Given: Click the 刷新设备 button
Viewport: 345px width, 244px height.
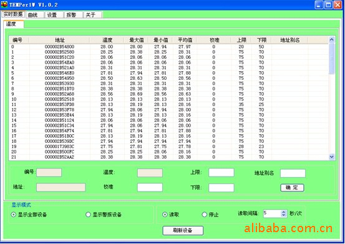Looking at the screenshot, I should click(183, 230).
